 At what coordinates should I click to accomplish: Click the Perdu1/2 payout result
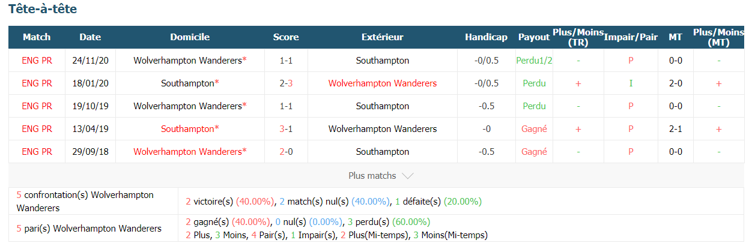click(x=534, y=61)
